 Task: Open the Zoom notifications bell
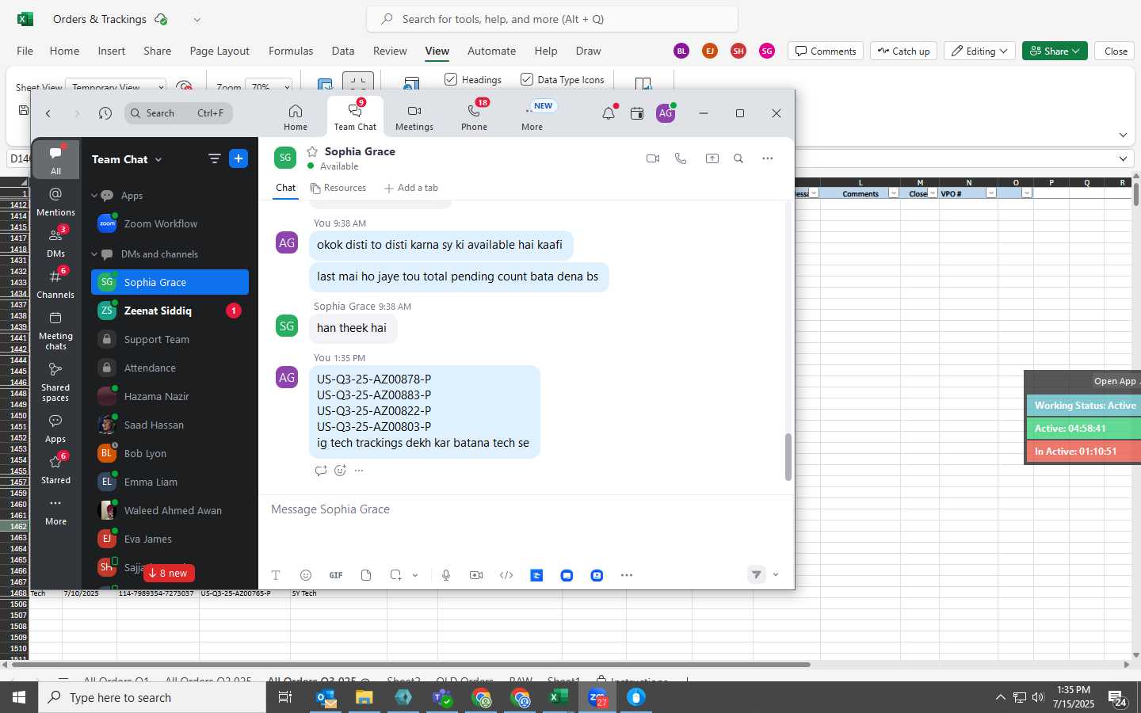tap(609, 113)
